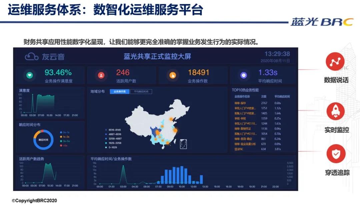Select the 业务操作数 map tab

(x=120, y=91)
